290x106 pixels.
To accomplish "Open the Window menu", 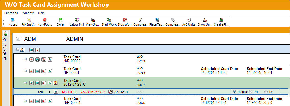I will coord(28,13).
